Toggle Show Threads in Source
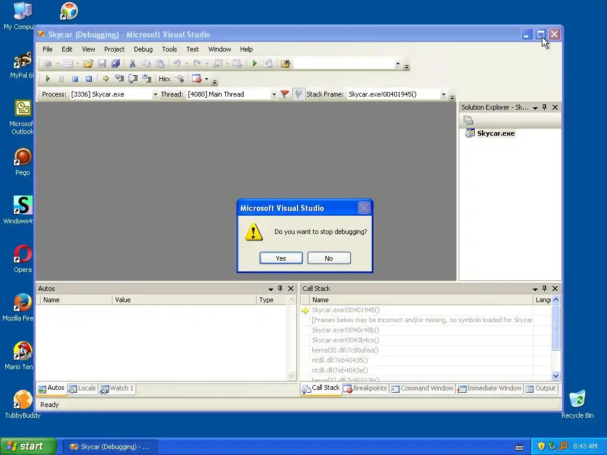The image size is (607, 455). tap(179, 79)
